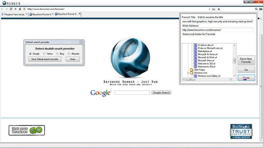Select "Microsoft At Home.url" entry
Screen dimensions: 264x148
coord(208,54)
